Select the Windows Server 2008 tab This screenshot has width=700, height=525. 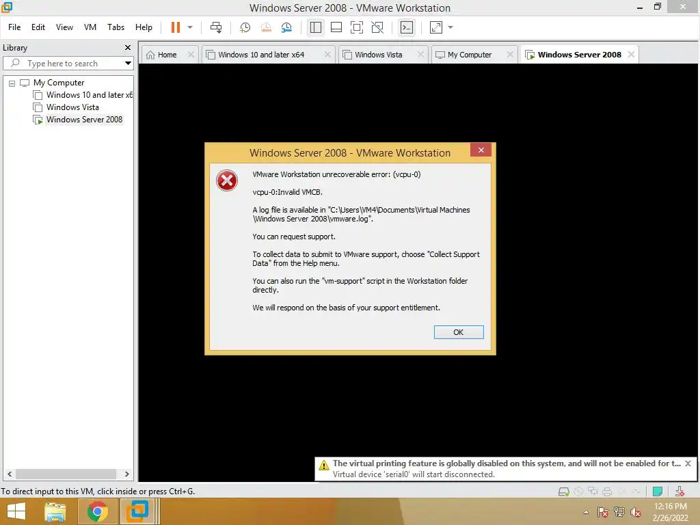pos(580,55)
